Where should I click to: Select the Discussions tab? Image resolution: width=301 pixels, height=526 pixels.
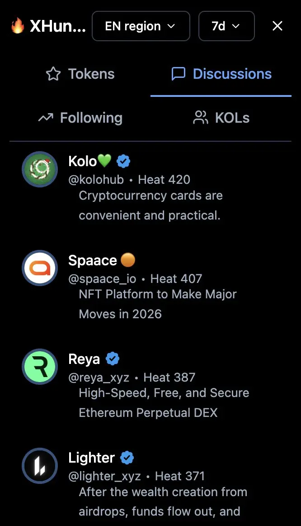221,74
